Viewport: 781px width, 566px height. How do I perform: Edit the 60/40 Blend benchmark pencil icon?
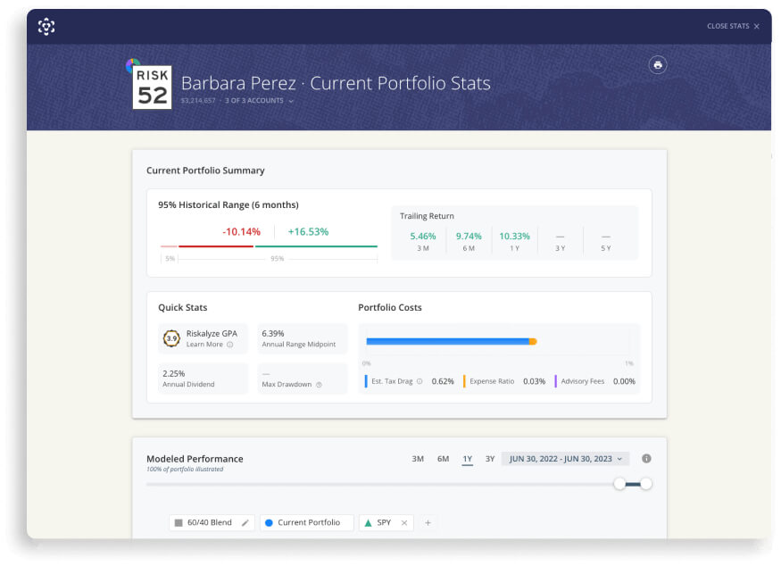pos(245,522)
